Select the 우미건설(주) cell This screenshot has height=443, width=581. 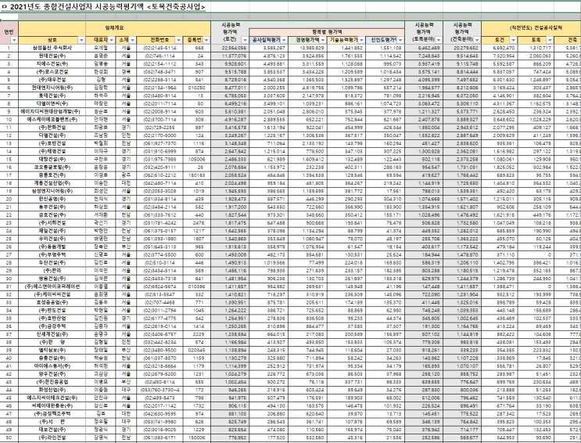[x=52, y=239]
